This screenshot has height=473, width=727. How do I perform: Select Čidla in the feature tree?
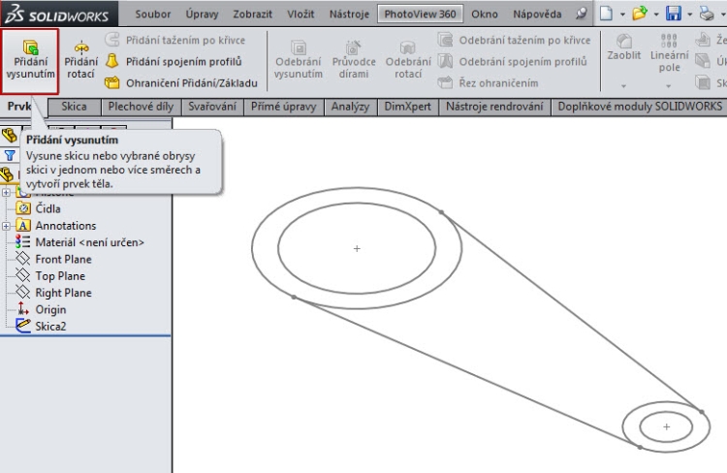[48, 208]
